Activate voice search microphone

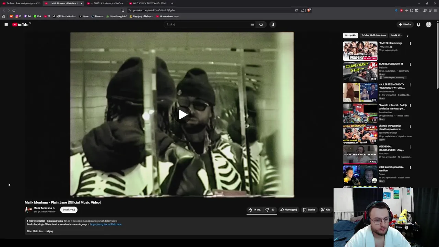click(x=273, y=24)
